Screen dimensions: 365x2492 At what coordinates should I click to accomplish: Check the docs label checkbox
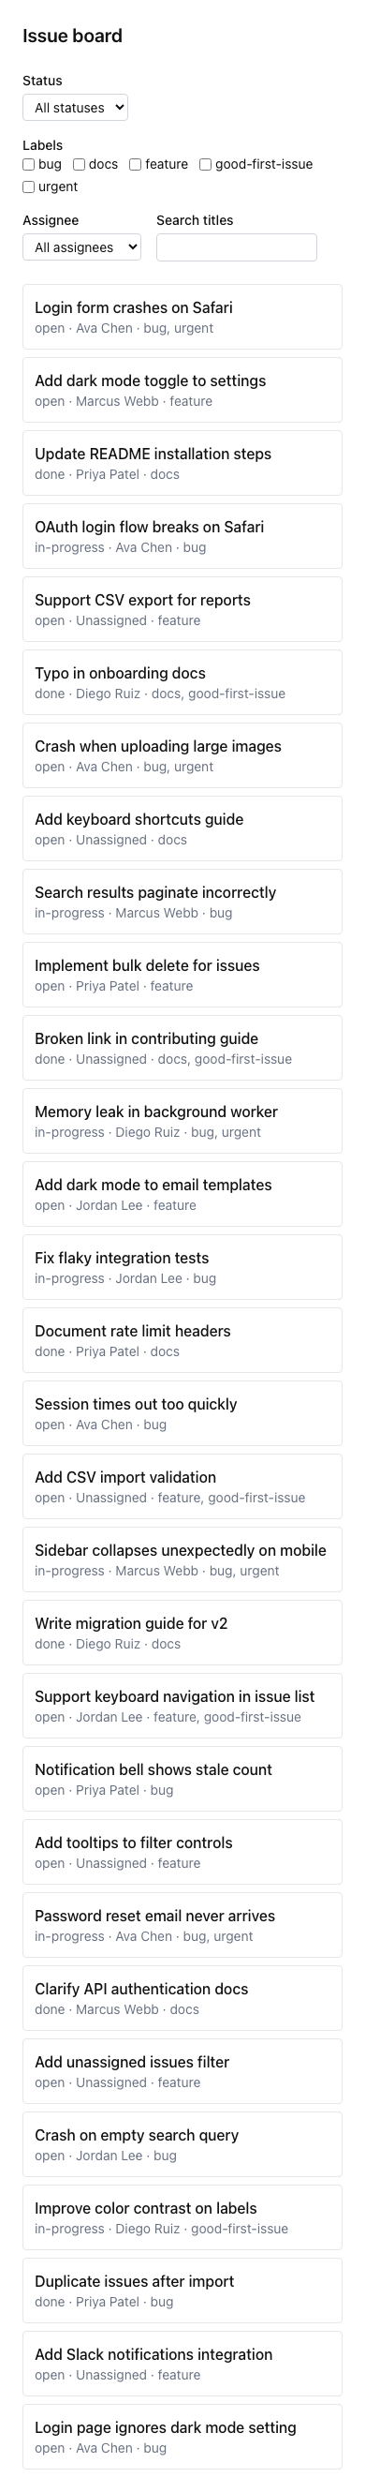(x=80, y=164)
